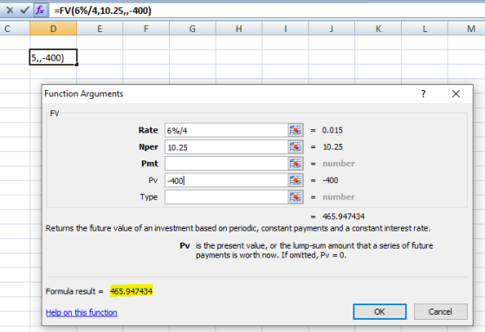Click into the Rate input field
This screenshot has height=332, width=485.
point(226,130)
